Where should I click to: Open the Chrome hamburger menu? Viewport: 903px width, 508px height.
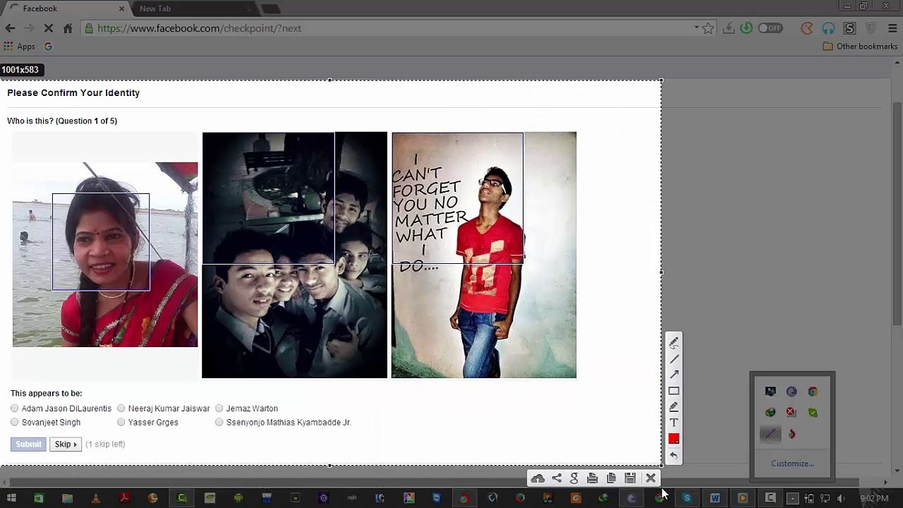coord(892,28)
